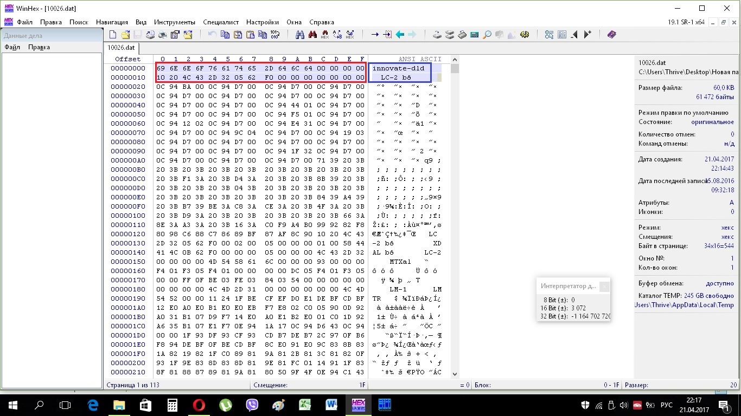Switch input language via РУС indicator

667,404
